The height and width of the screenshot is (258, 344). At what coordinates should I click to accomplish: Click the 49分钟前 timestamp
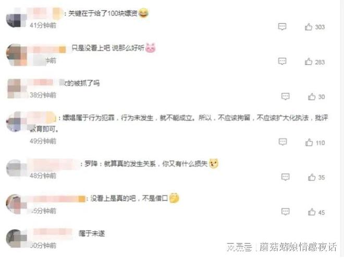click(43, 141)
